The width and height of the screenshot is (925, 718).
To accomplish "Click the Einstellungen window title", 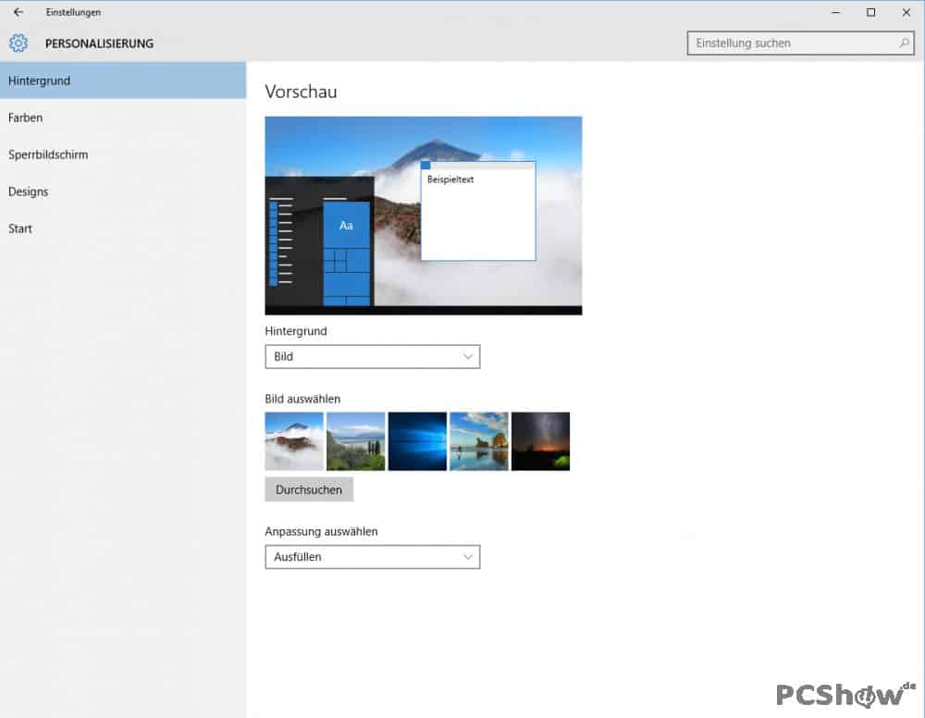I will tap(73, 12).
